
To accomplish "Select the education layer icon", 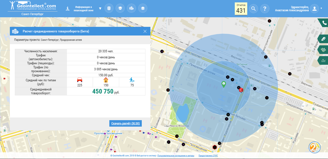I will [120, 8].
